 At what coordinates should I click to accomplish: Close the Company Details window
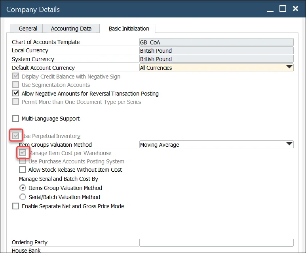coord(295,9)
